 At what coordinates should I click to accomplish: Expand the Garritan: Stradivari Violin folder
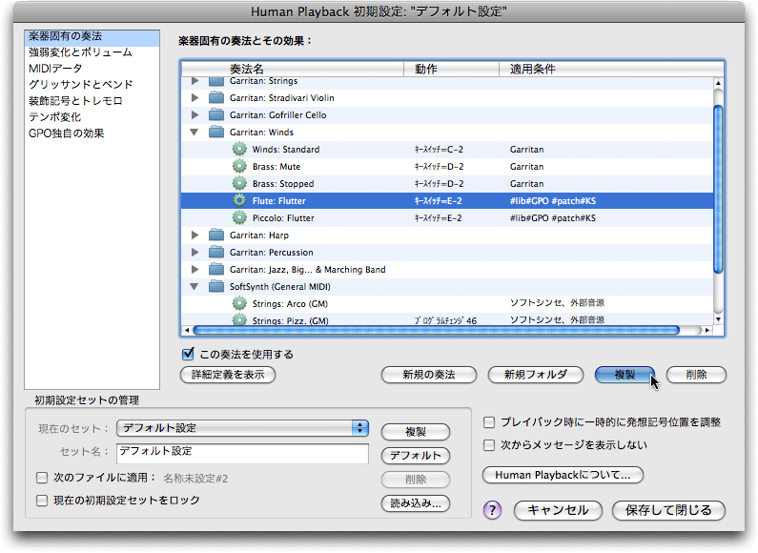click(x=195, y=97)
